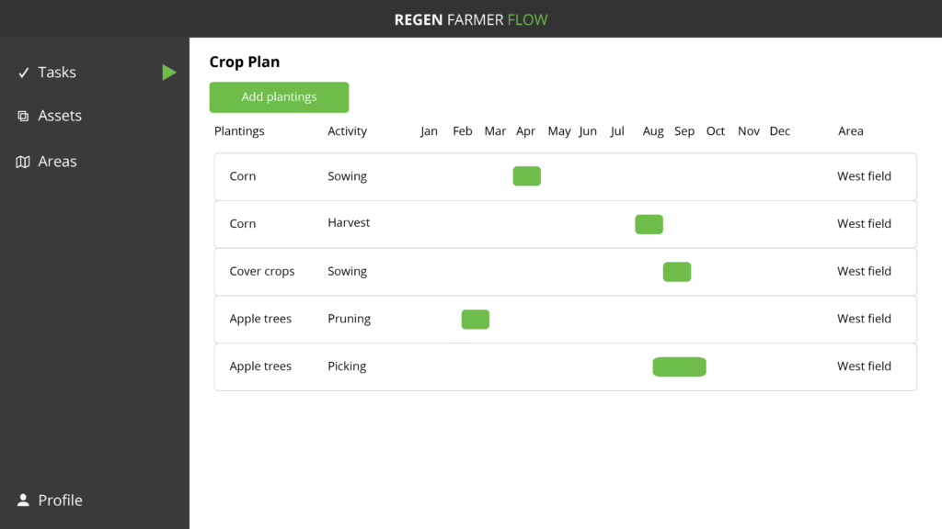This screenshot has height=529, width=942.
Task: Select the Cover crops Sowing bar
Action: pyautogui.click(x=677, y=272)
